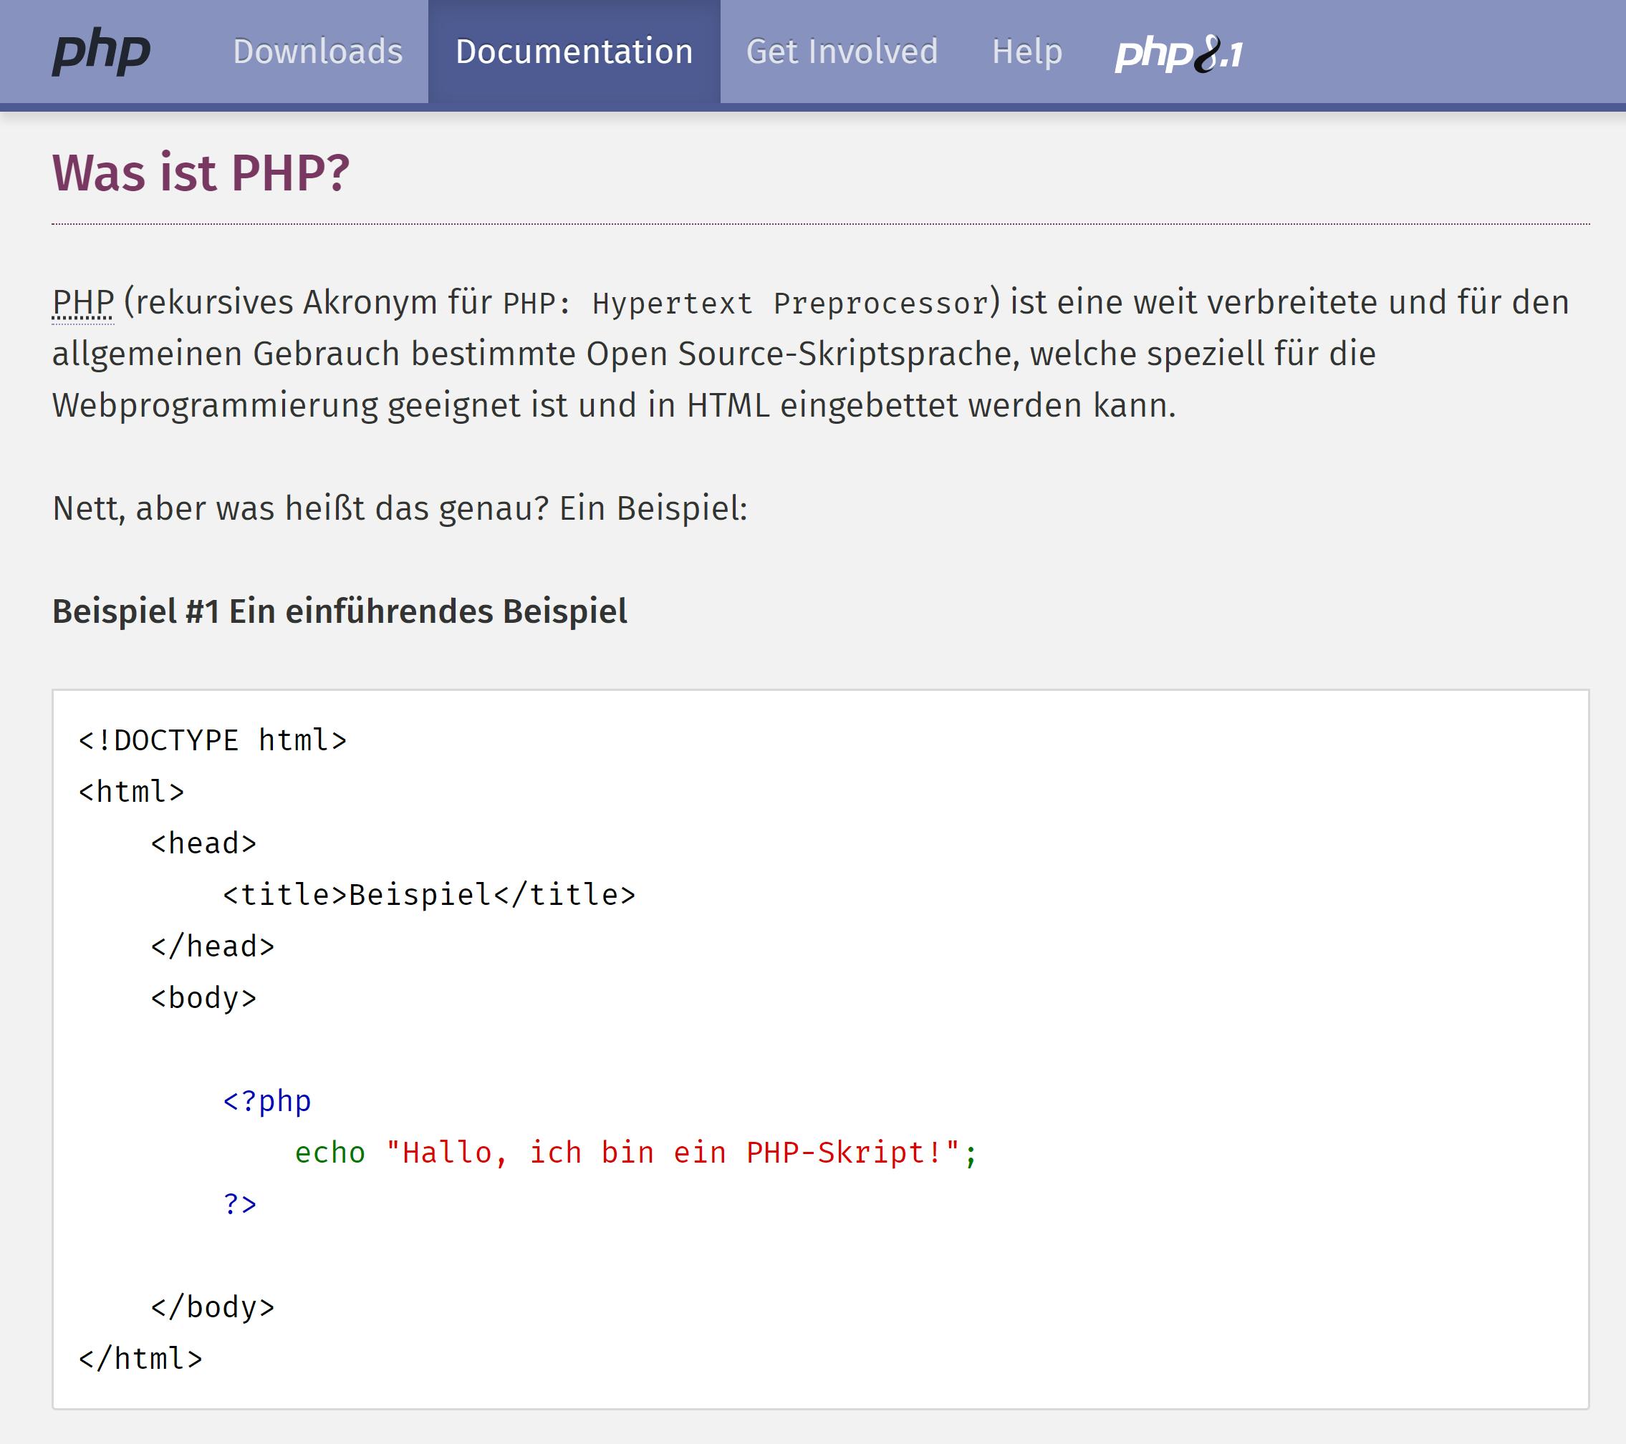Click the 'Was ist PHP?' heading
The height and width of the screenshot is (1444, 1626).
pyautogui.click(x=201, y=171)
